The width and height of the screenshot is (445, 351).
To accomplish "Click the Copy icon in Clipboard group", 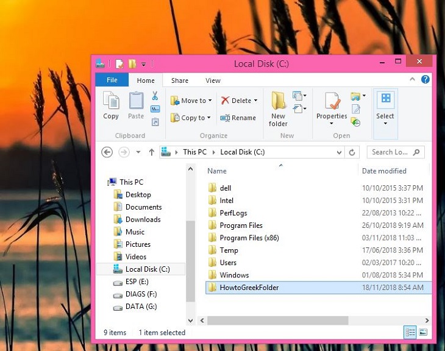I will (x=111, y=105).
